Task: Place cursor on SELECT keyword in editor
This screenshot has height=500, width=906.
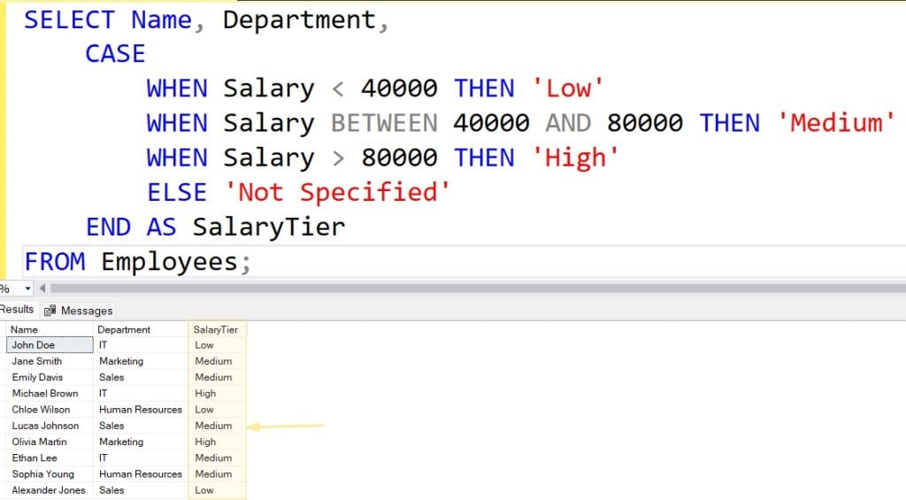Action: 69,20
